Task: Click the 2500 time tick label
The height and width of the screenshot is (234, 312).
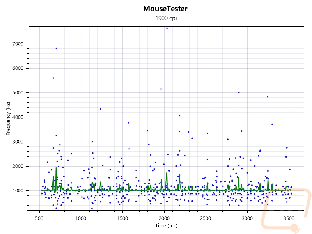Action: point(206,218)
